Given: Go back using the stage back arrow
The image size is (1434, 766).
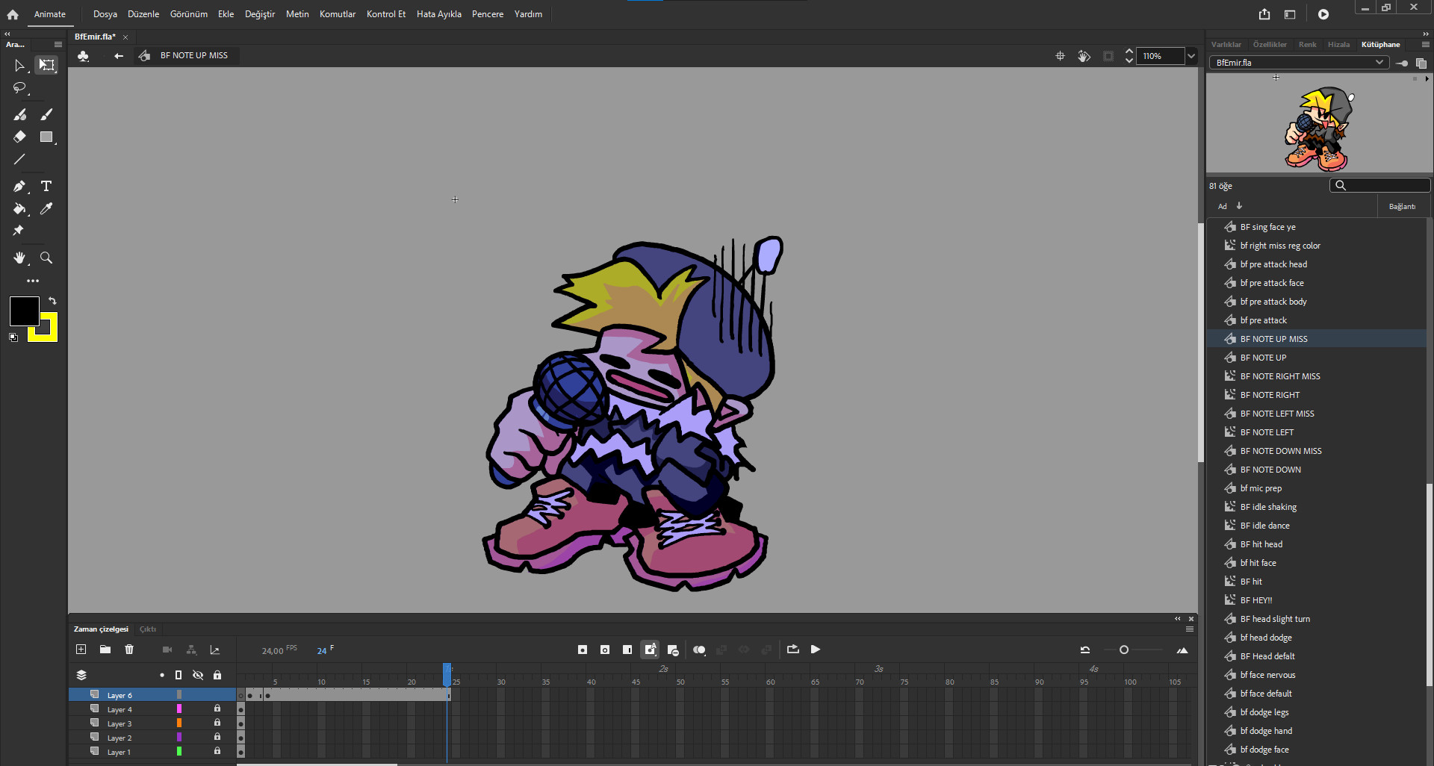Looking at the screenshot, I should (x=119, y=56).
